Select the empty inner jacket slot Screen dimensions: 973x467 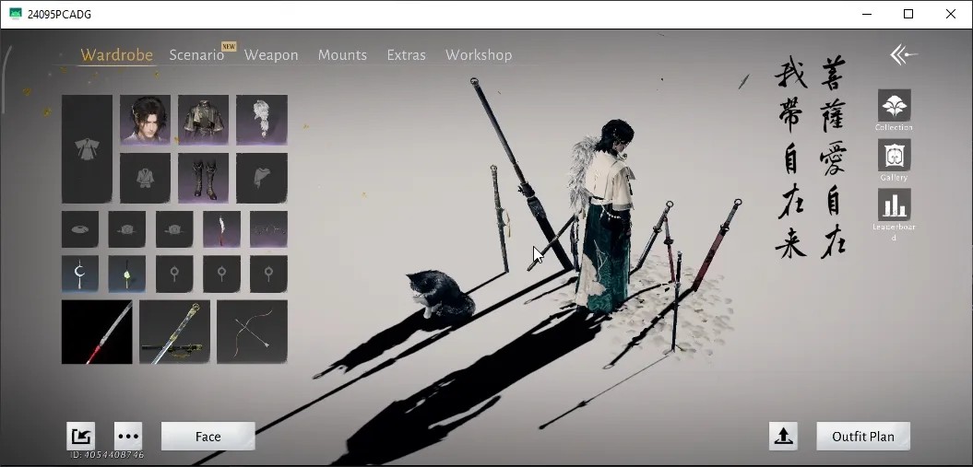pyautogui.click(x=145, y=179)
